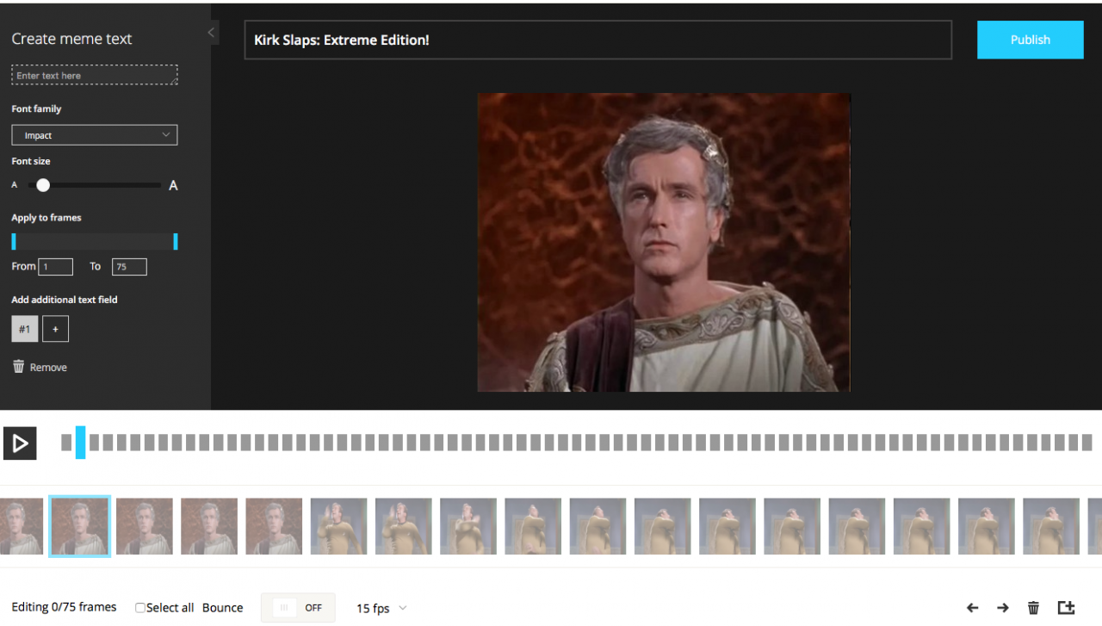Click the font size slider handle

click(x=43, y=185)
